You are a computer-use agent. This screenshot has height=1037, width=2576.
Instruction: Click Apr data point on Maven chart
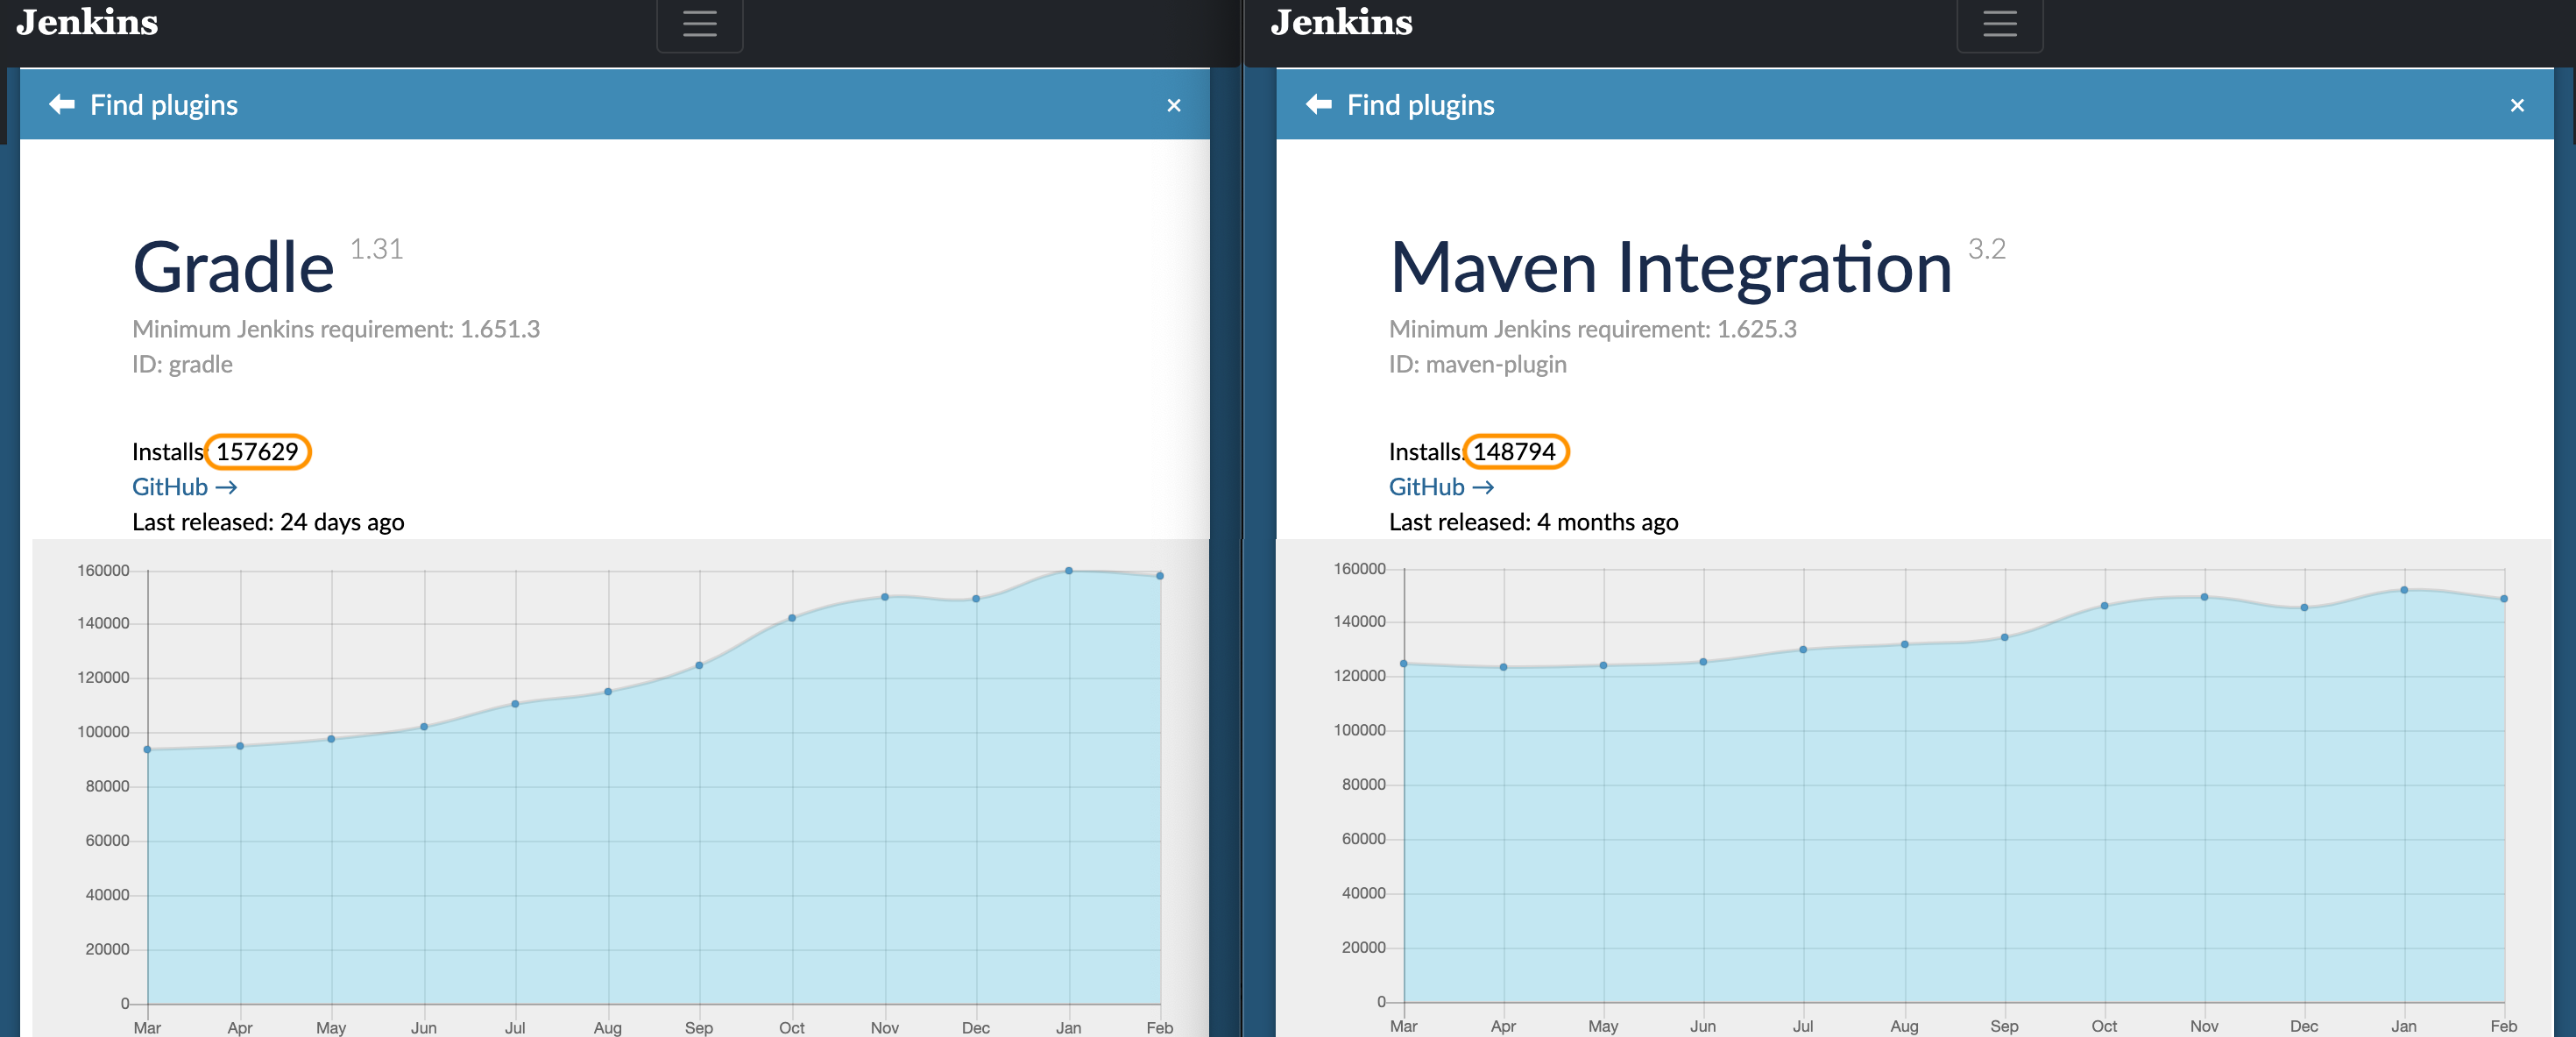1503,667
